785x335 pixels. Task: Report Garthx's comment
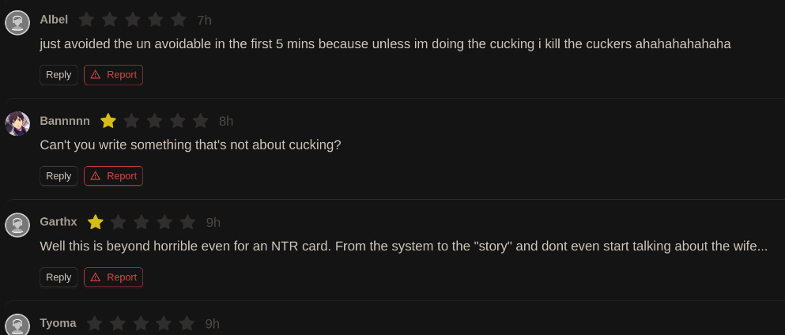[x=114, y=277]
